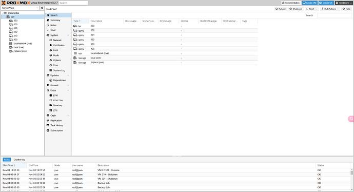Click the Create VM button
This screenshot has width=354, height=192.
tap(310, 3)
